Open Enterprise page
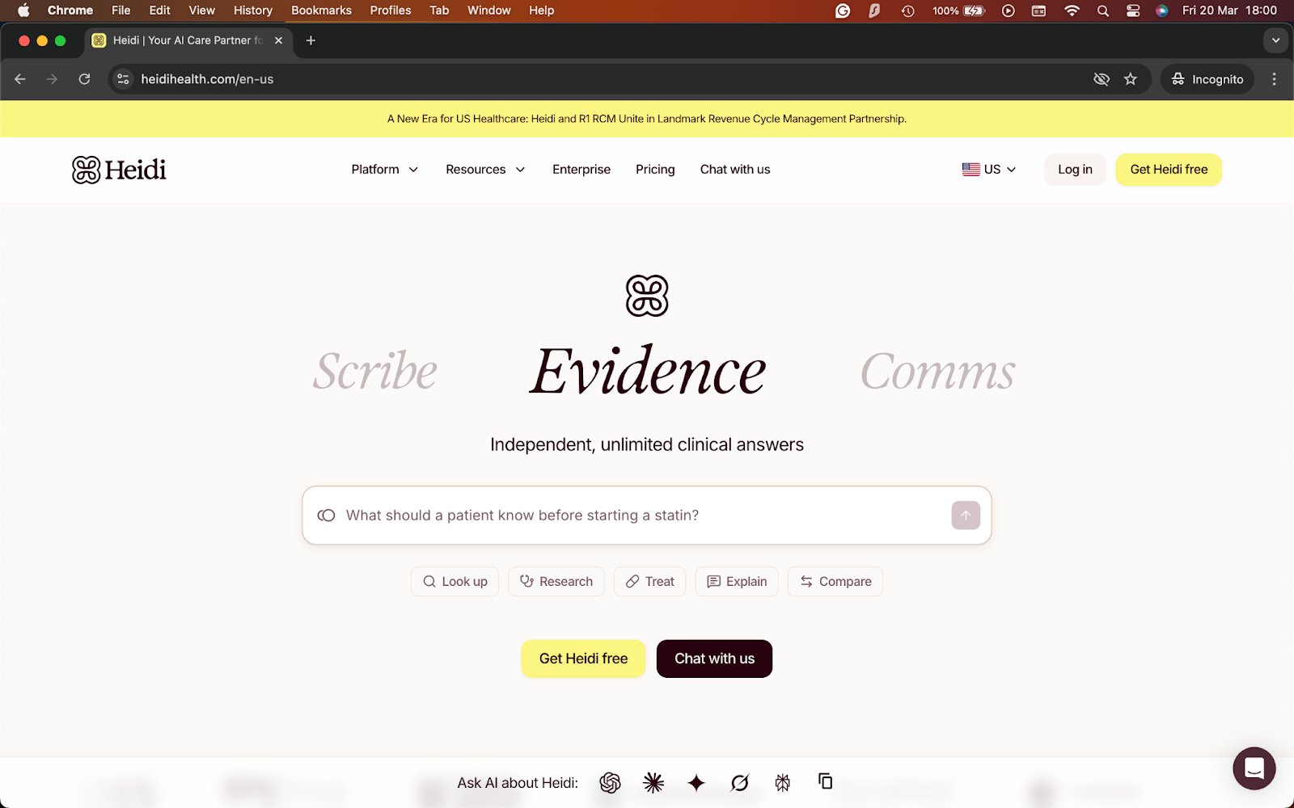Viewport: 1294px width, 808px height. 581,170
